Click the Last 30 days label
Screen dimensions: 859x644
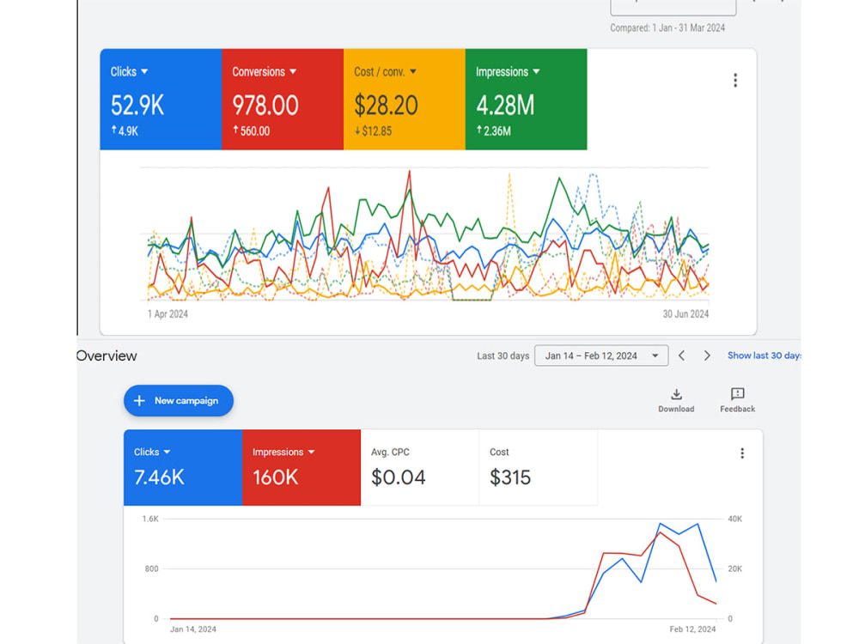point(503,356)
